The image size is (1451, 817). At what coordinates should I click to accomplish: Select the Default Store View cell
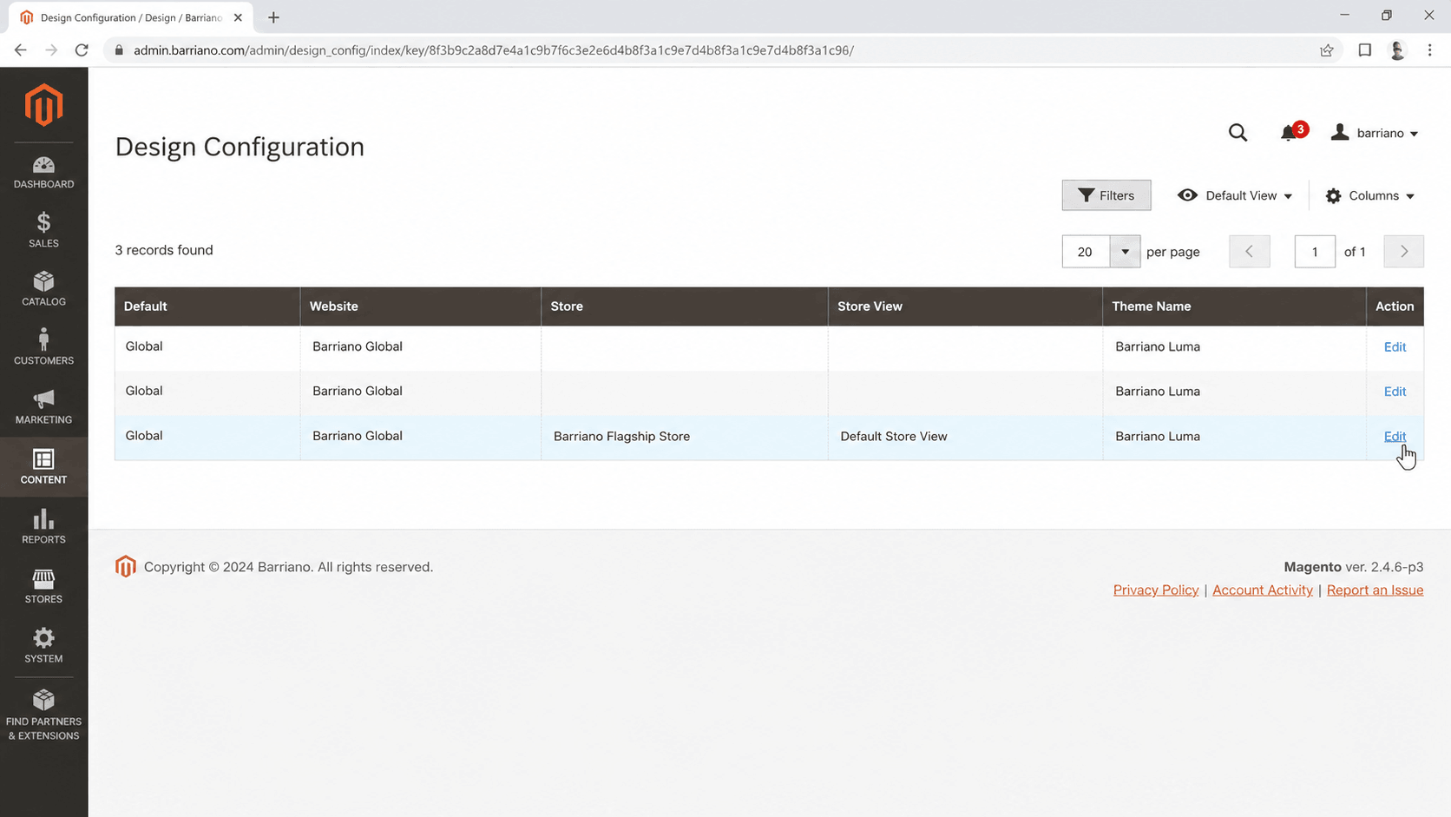(x=965, y=437)
